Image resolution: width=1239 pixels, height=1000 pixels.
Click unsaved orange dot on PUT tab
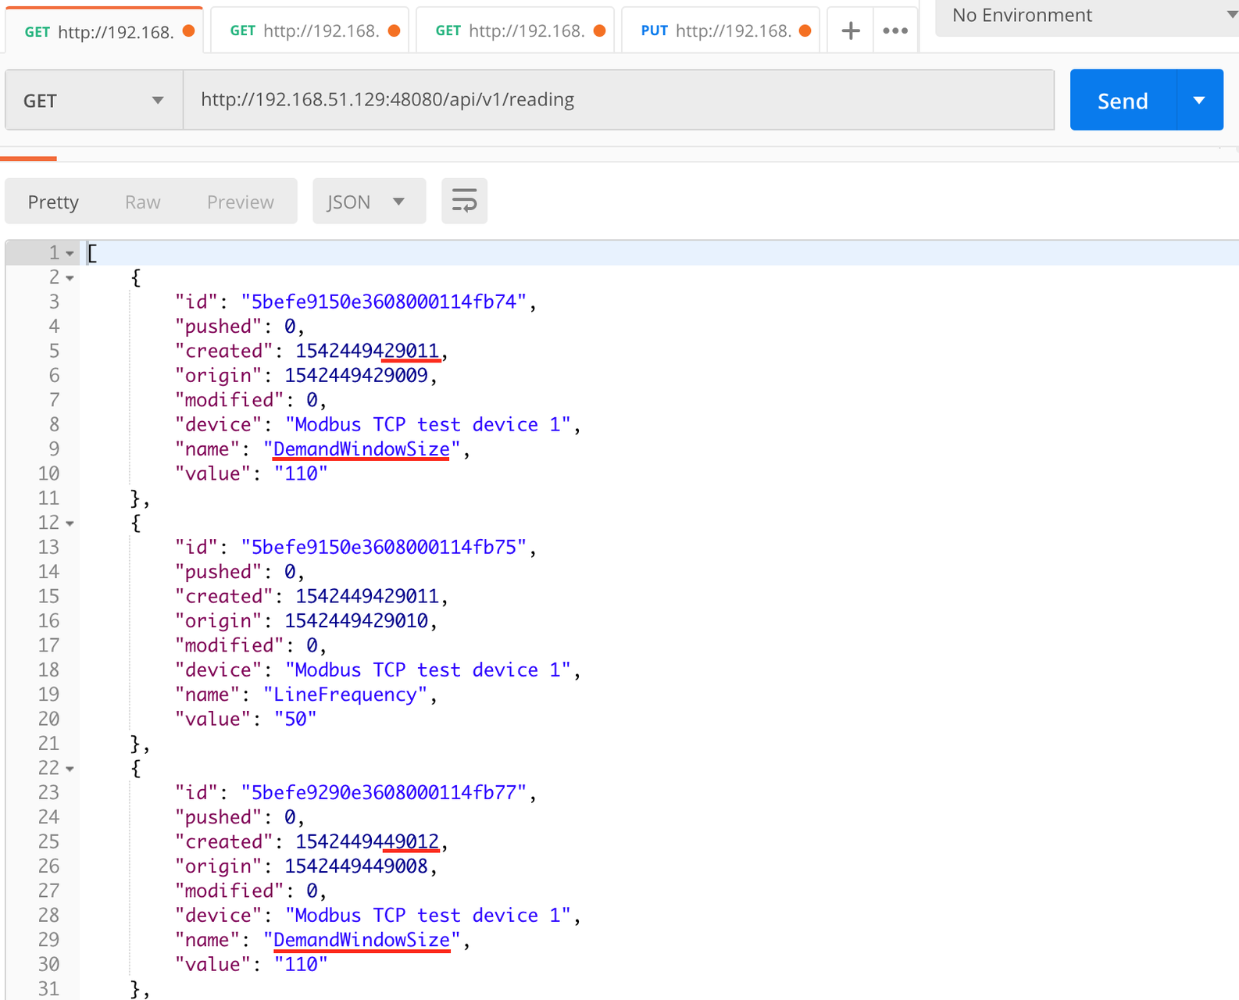[805, 30]
